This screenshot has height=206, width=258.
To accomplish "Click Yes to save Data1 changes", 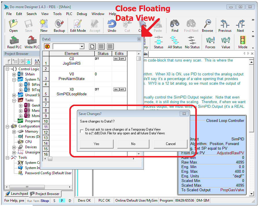I will (96, 144).
